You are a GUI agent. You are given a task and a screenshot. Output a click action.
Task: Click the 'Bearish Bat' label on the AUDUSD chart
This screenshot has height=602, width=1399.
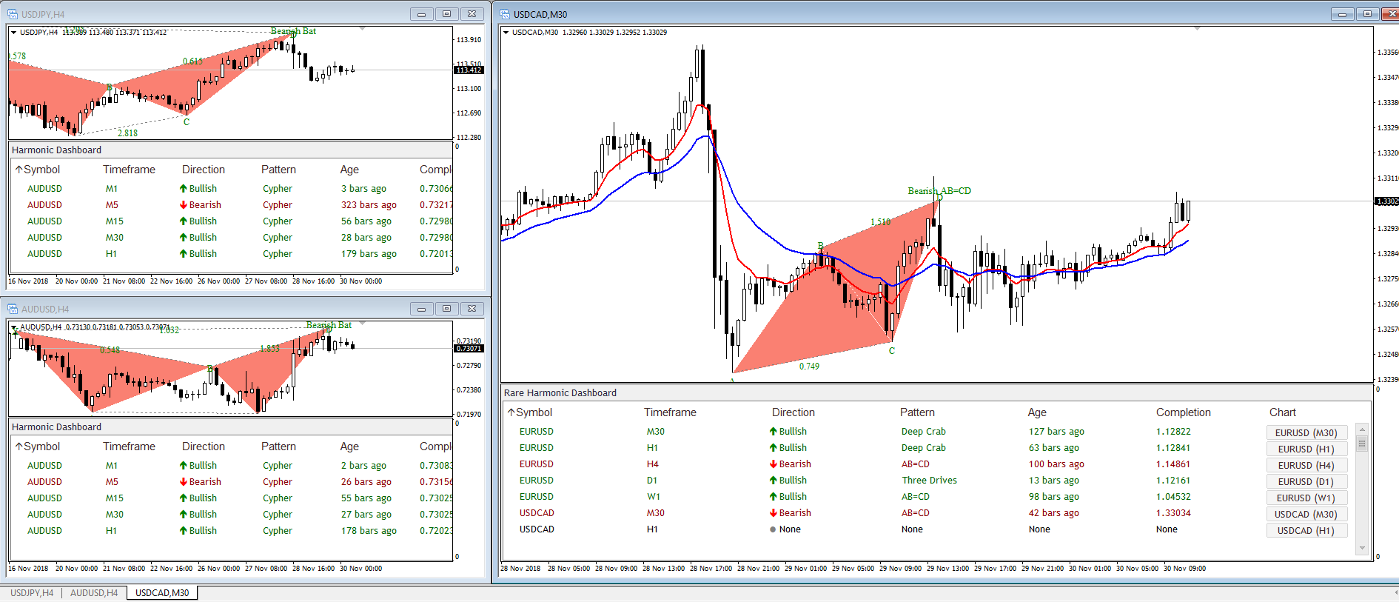click(x=329, y=325)
